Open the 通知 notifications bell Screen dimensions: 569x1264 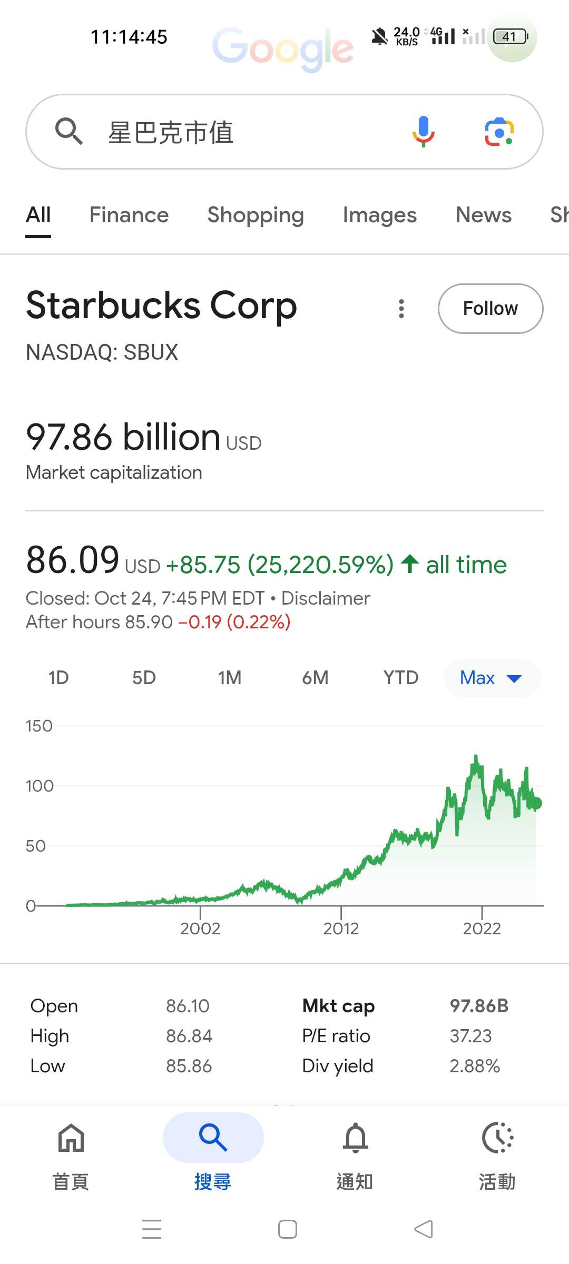(x=355, y=1152)
